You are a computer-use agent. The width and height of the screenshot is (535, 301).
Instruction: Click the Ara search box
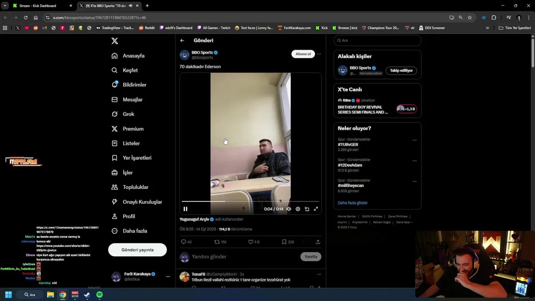[377, 41]
